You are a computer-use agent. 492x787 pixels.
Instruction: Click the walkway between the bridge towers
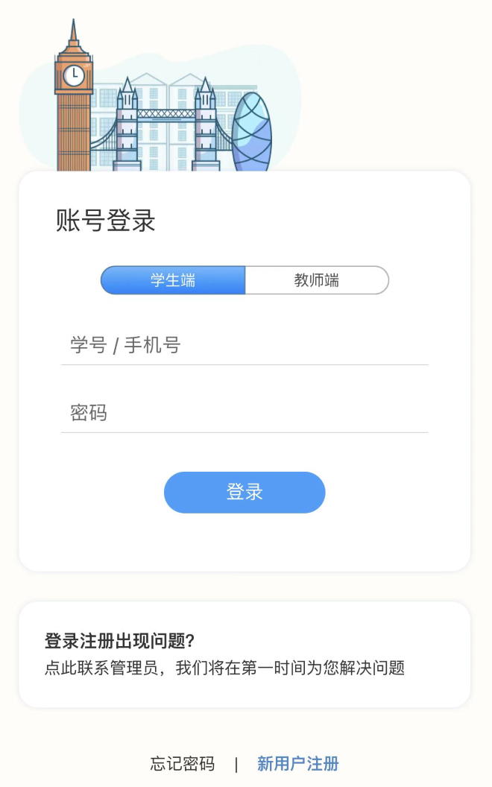[165, 115]
